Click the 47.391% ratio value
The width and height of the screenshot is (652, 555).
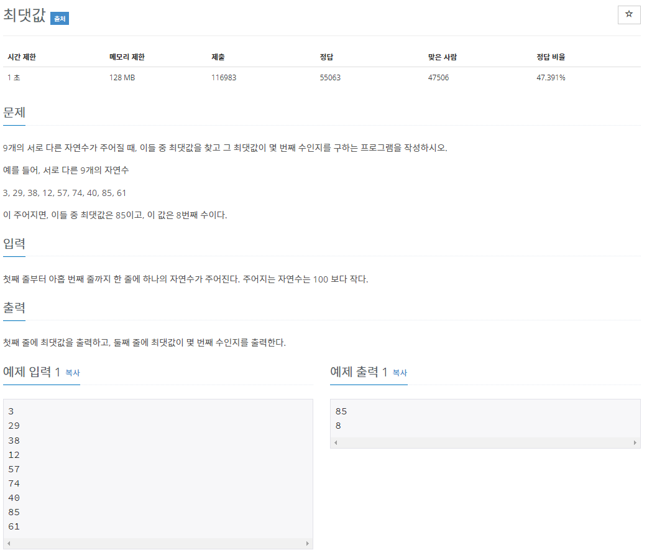pyautogui.click(x=551, y=77)
